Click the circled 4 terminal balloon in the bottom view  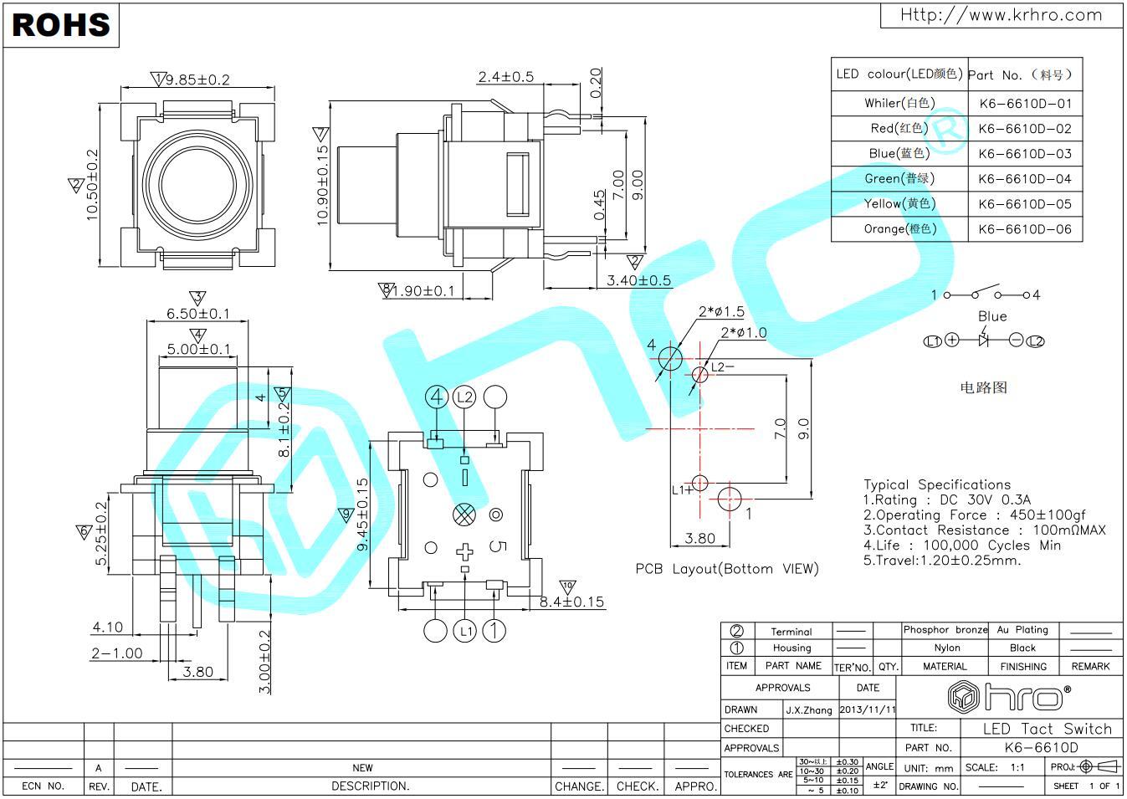tap(437, 397)
